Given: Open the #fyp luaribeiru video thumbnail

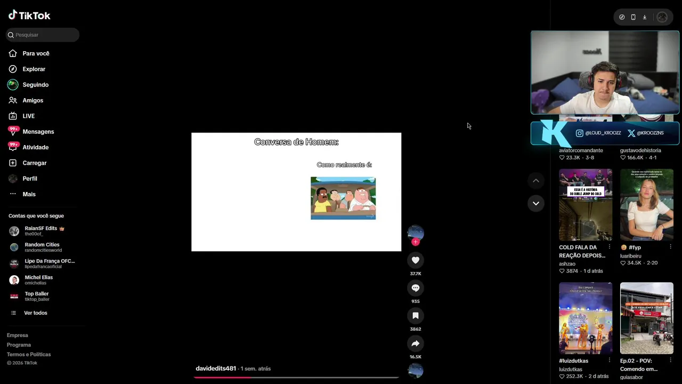Looking at the screenshot, I should pyautogui.click(x=647, y=205).
